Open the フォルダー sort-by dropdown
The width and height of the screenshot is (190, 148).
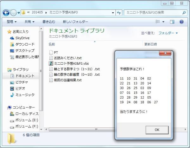168,33
